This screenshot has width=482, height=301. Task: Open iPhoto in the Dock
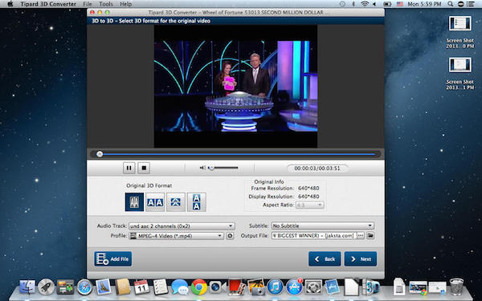tap(256, 287)
